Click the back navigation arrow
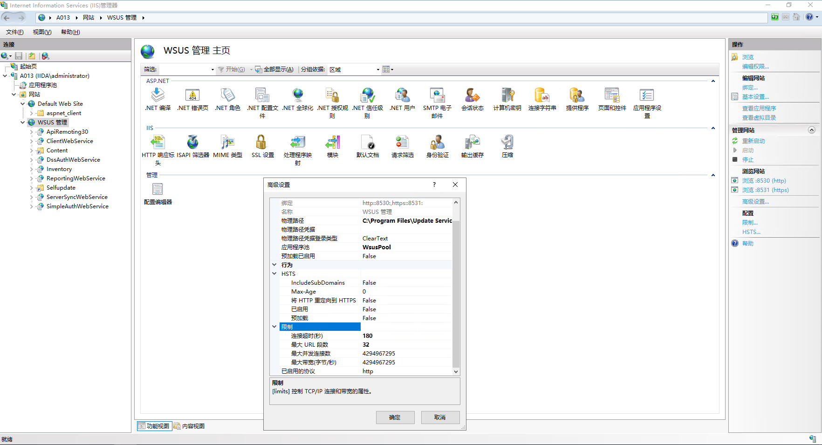This screenshot has width=822, height=445. tap(7, 18)
